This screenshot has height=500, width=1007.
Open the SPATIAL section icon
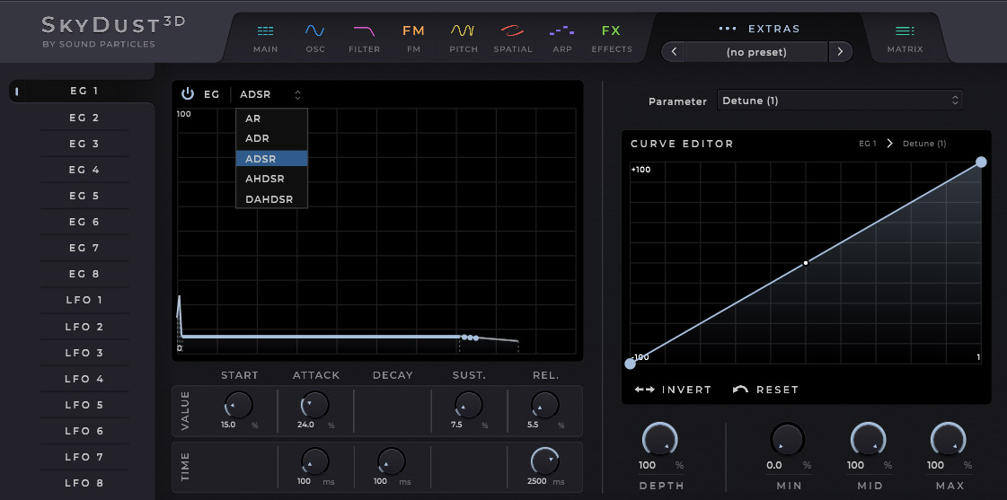pos(513,37)
